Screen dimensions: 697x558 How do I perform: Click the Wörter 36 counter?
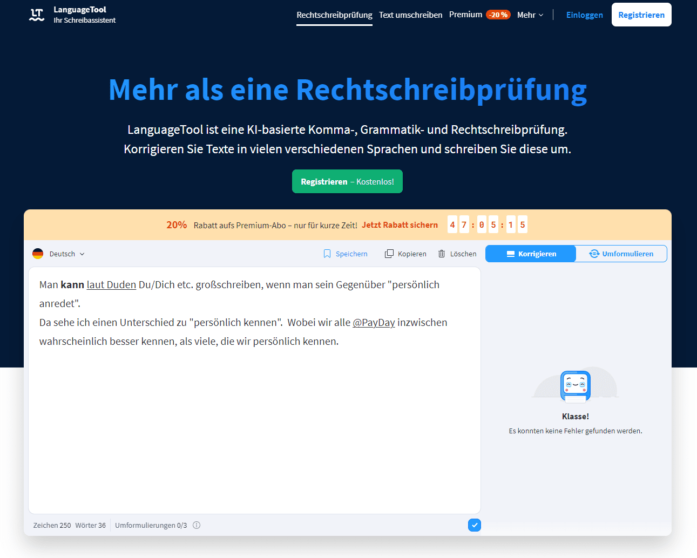click(90, 525)
